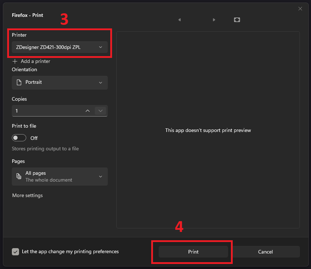Click the Cancel button
This screenshot has height=269, width=311.
point(265,252)
